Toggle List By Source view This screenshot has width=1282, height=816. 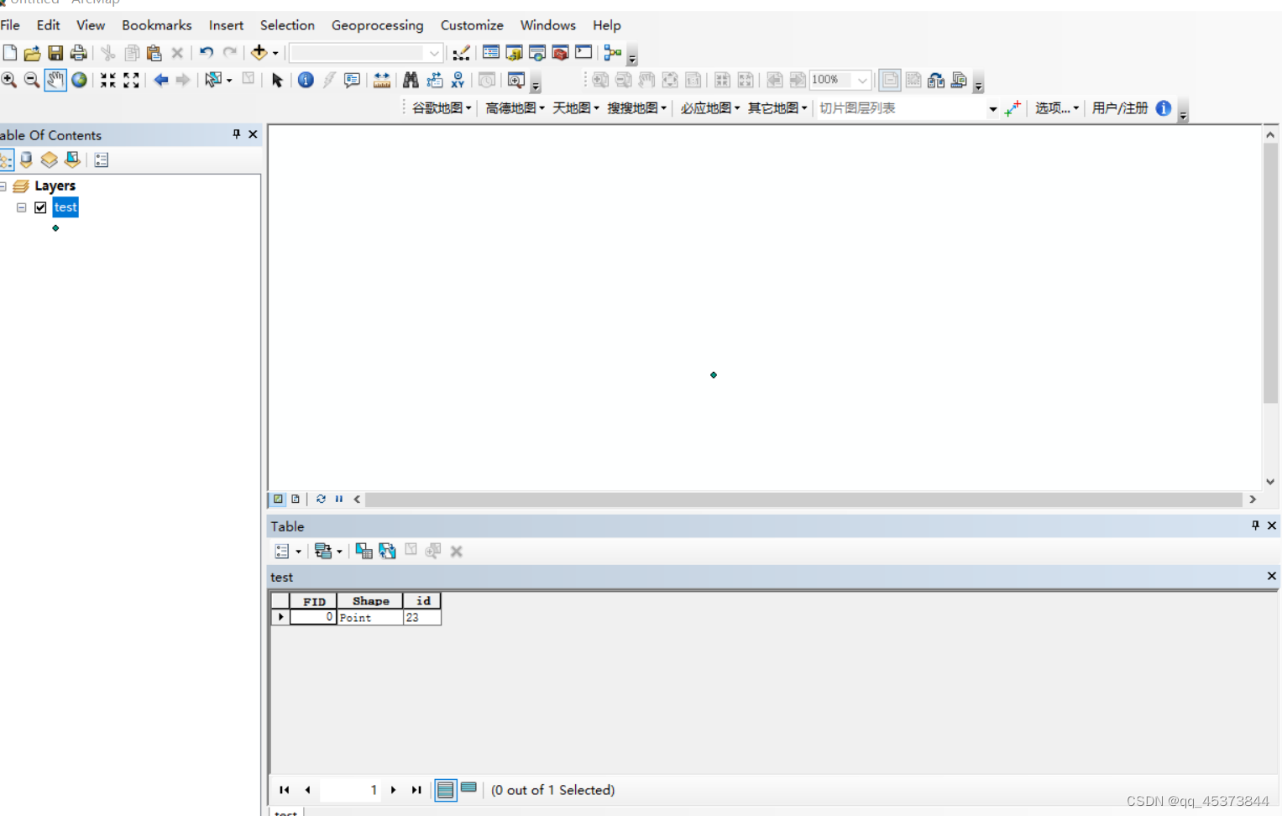click(x=27, y=160)
